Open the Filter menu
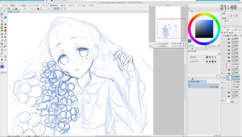This screenshot has height=137, width=242. pos(71,5)
